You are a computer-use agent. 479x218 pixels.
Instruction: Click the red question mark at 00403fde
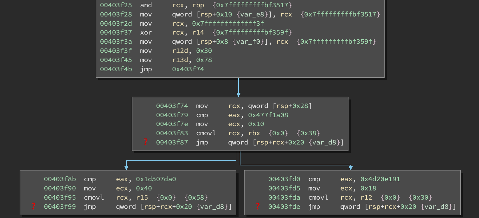coord(258,207)
